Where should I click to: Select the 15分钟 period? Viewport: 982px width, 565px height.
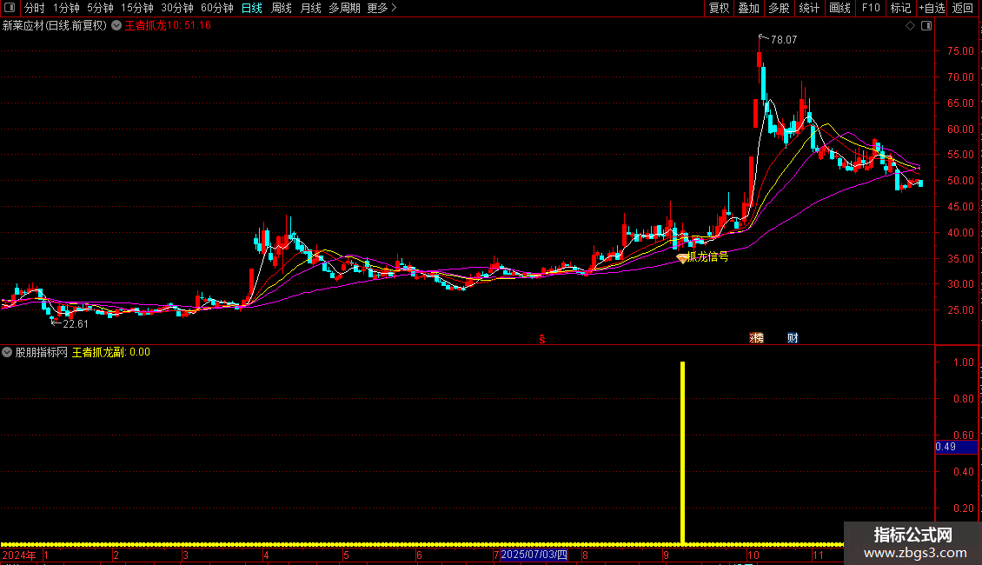tap(137, 8)
